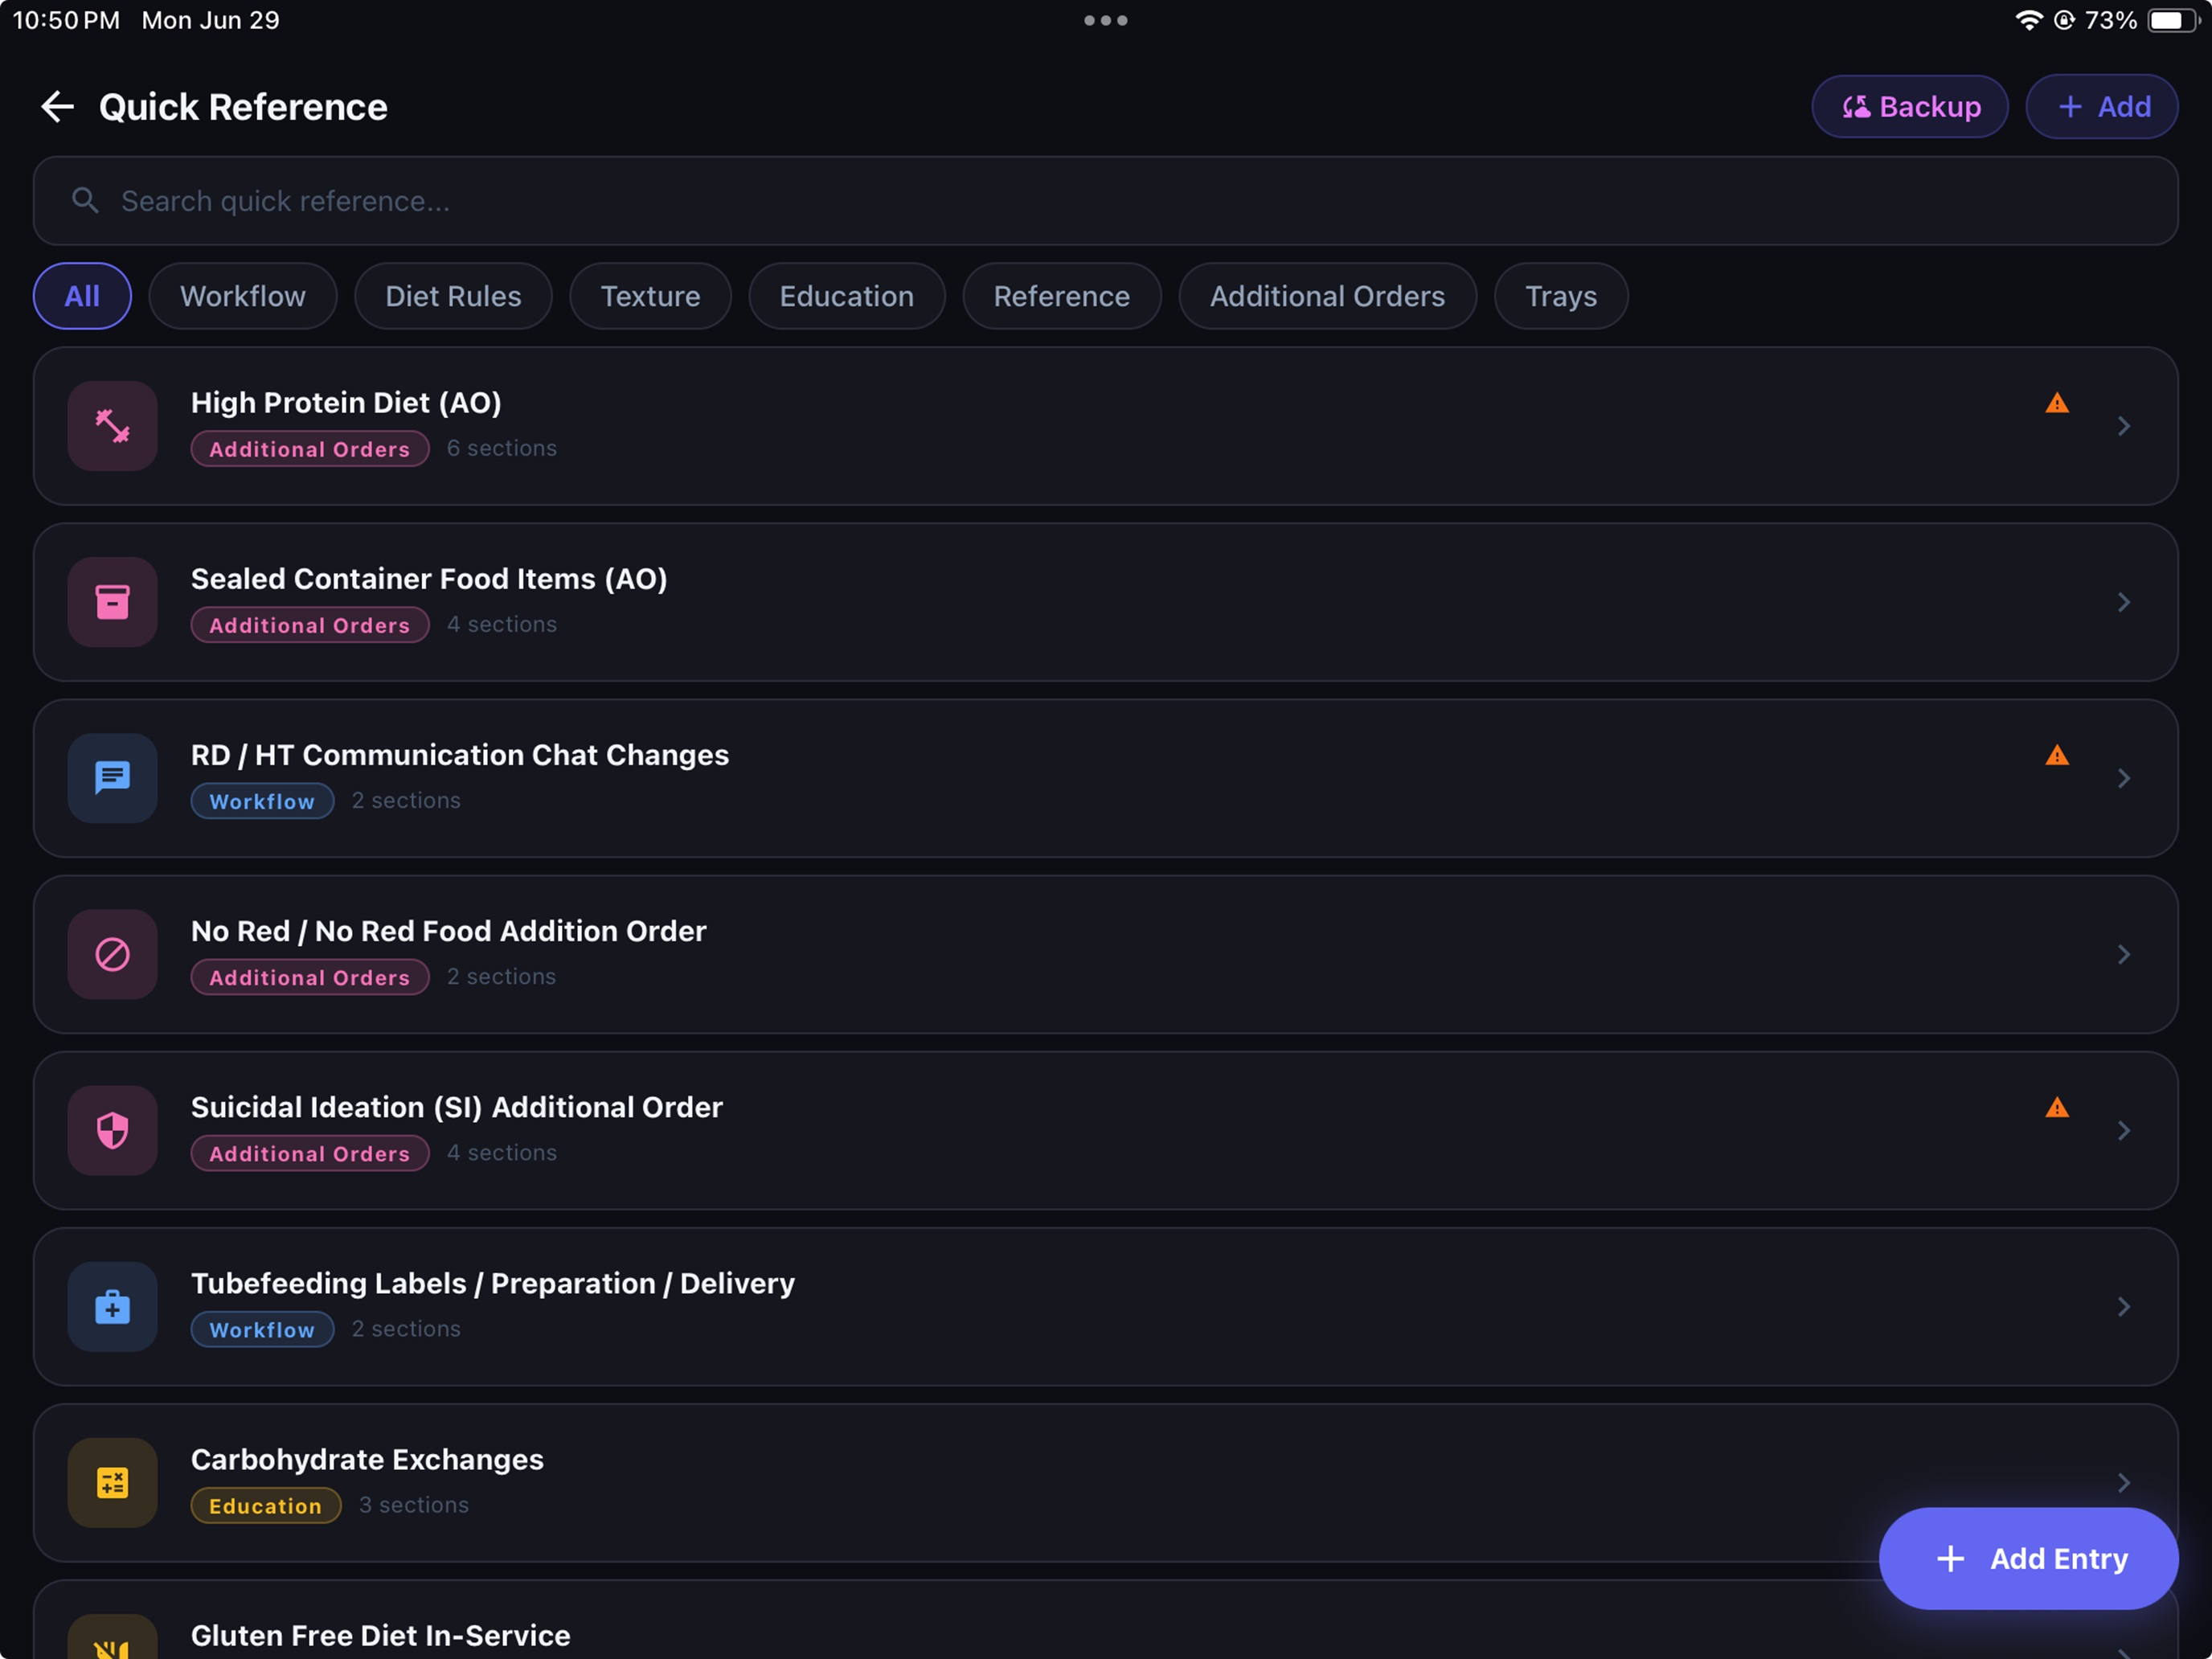Click the Wi-Fi status icon
This screenshot has width=2212, height=1659.
[2028, 20]
